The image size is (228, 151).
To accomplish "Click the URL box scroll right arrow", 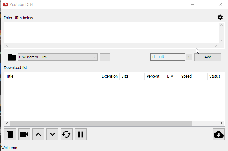I will (216, 46).
